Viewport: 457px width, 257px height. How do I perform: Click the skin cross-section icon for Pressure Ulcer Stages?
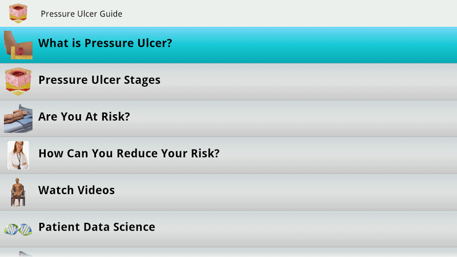(x=18, y=81)
